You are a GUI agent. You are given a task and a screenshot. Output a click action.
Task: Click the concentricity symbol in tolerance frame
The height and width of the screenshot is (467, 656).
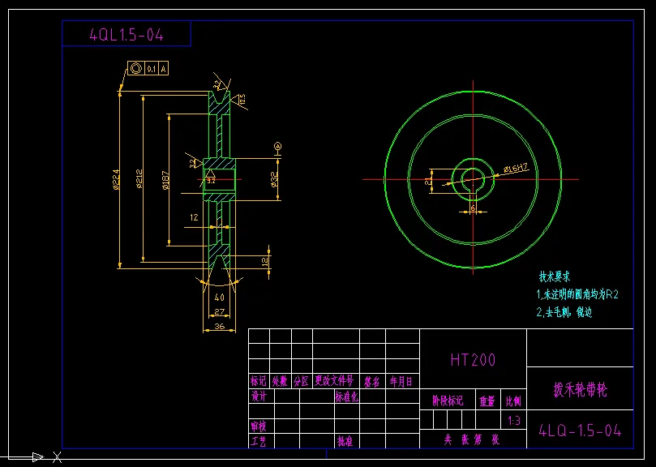pos(135,69)
